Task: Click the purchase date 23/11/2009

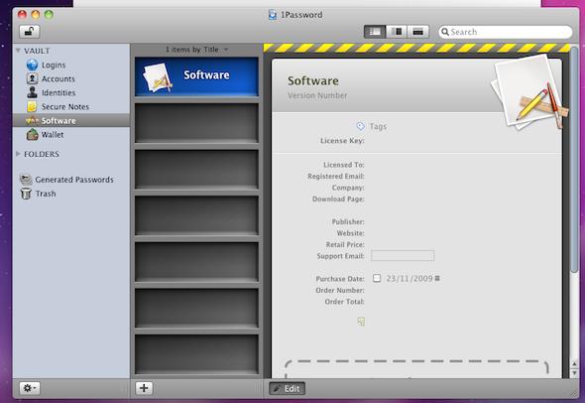Action: click(409, 278)
